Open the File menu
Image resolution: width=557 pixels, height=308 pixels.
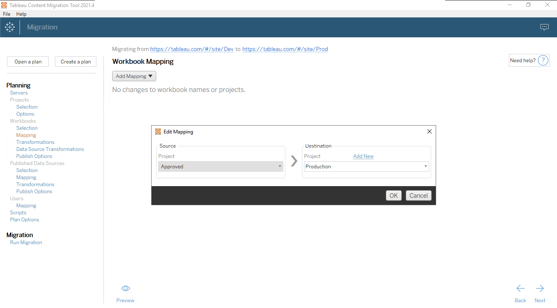pos(7,14)
